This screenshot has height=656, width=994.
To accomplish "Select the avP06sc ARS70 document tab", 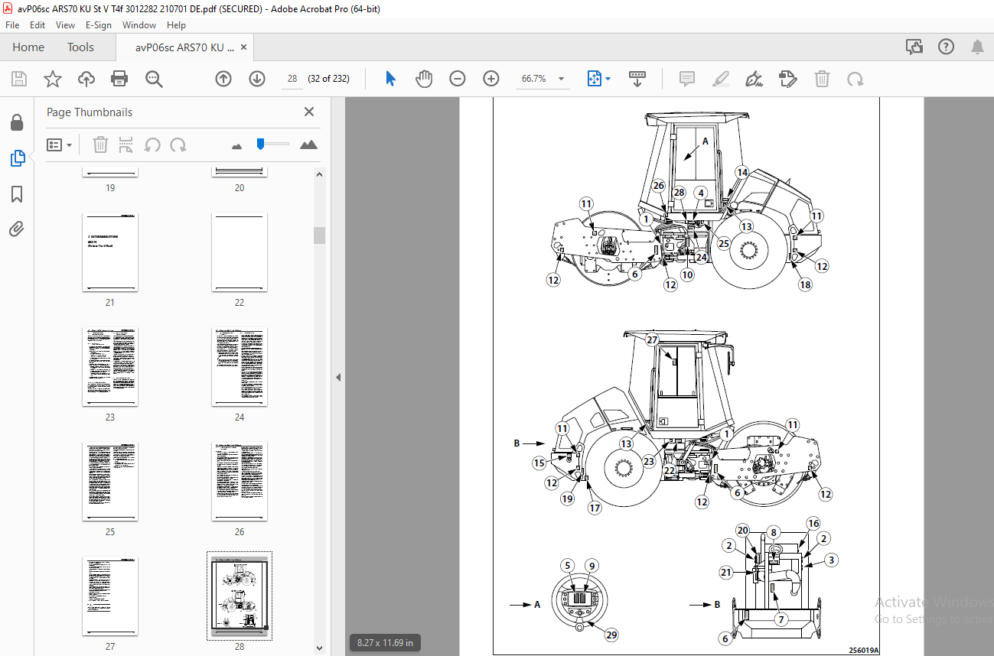I will pos(184,47).
